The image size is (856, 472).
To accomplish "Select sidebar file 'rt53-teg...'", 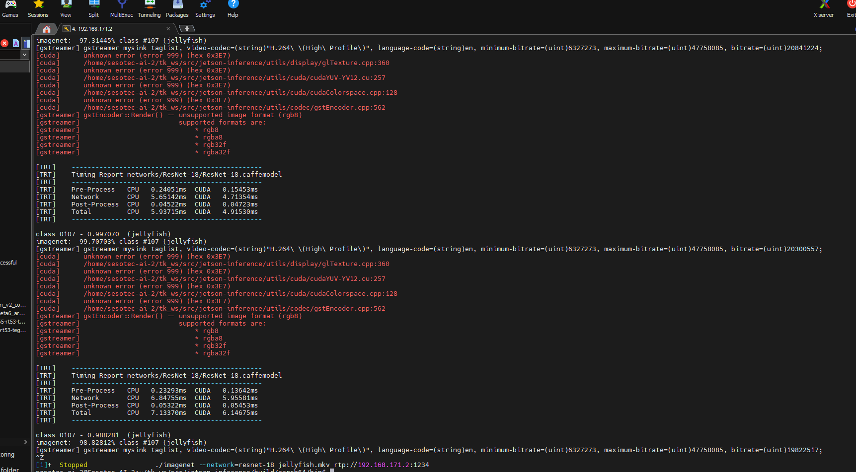I will pos(13,330).
